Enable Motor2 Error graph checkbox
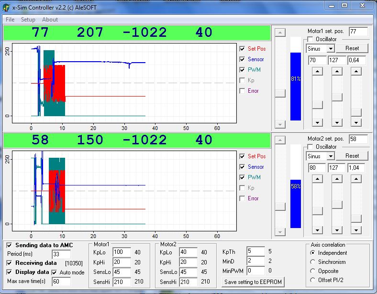 (242, 198)
